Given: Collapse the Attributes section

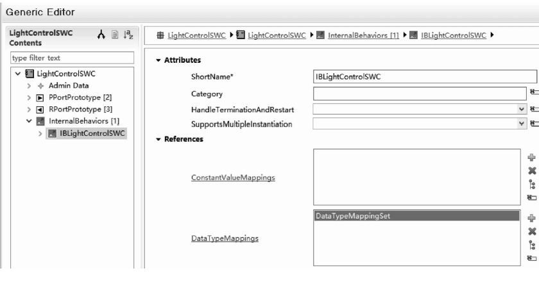Looking at the screenshot, I should pos(158,61).
